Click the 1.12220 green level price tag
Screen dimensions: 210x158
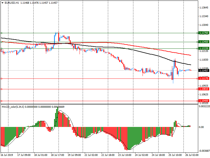click(x=204, y=48)
